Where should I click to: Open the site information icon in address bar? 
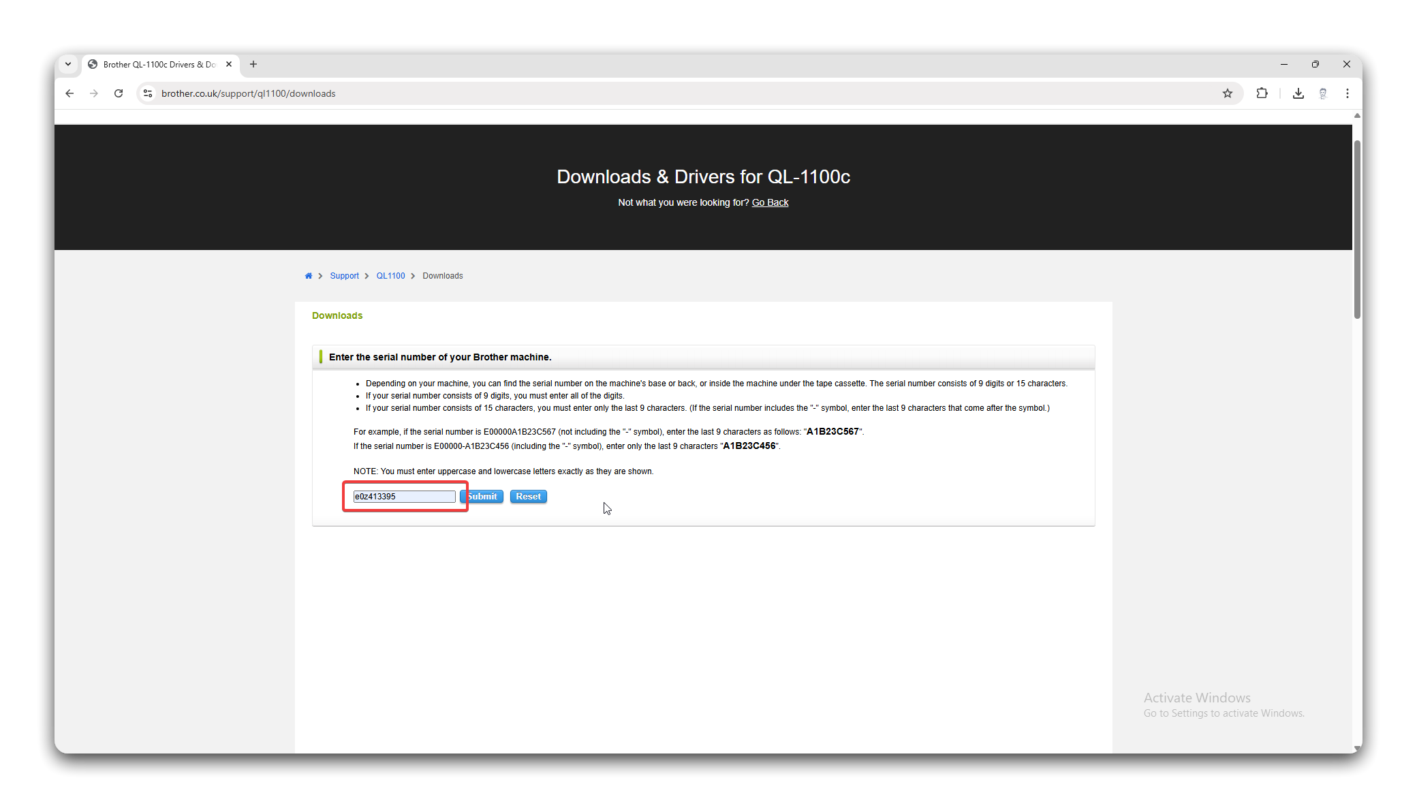(148, 93)
